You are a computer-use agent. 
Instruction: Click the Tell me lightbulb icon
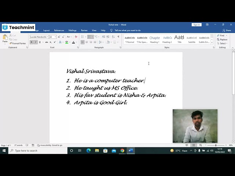(x=111, y=30)
